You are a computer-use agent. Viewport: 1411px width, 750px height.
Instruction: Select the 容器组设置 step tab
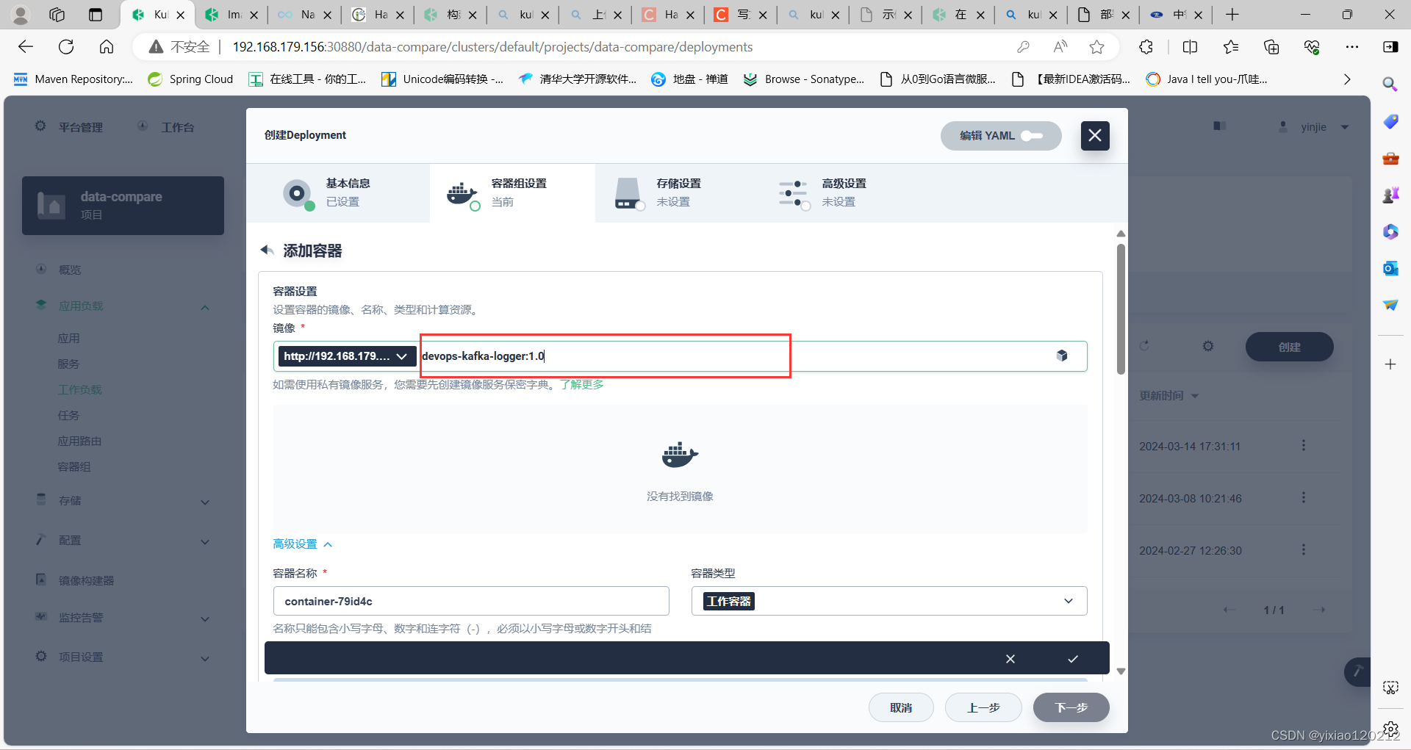[512, 192]
